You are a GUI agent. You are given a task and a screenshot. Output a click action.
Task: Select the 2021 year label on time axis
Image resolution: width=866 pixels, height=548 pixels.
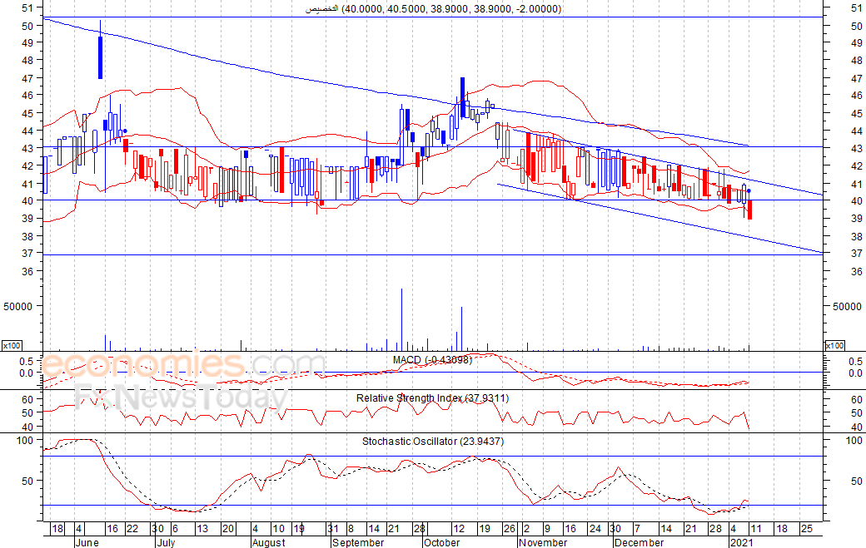point(741,542)
